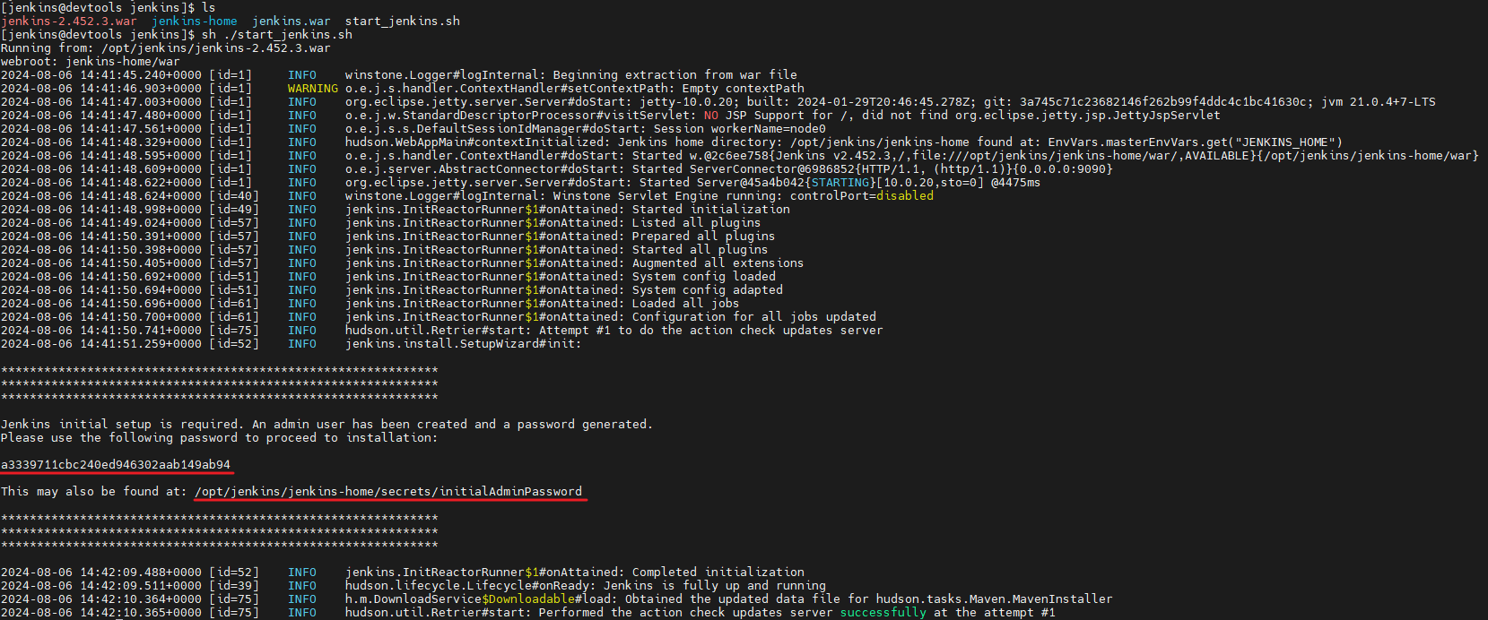1488x620 pixels.
Task: Click 'Configuration for all jobs updated' message
Action: [754, 316]
